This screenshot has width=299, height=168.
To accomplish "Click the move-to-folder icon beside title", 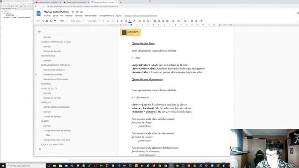I will [x=77, y=12].
